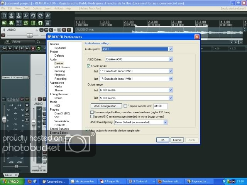Click the ASIO Configuration button
The width and height of the screenshot is (247, 185).
click(x=106, y=106)
